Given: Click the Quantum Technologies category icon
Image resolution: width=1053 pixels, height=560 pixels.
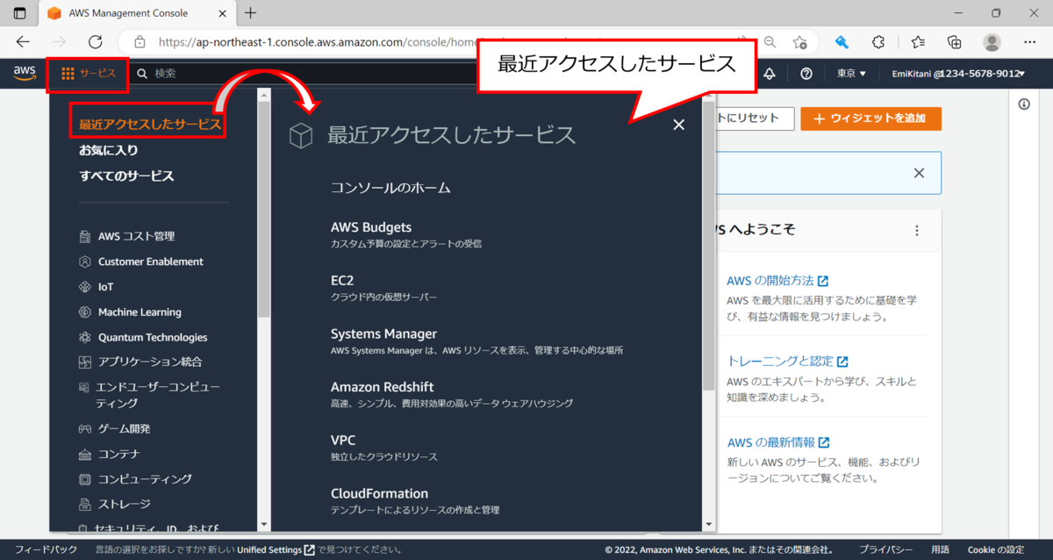Looking at the screenshot, I should [x=85, y=337].
